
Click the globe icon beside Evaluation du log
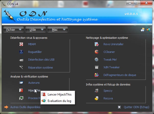point(44,101)
